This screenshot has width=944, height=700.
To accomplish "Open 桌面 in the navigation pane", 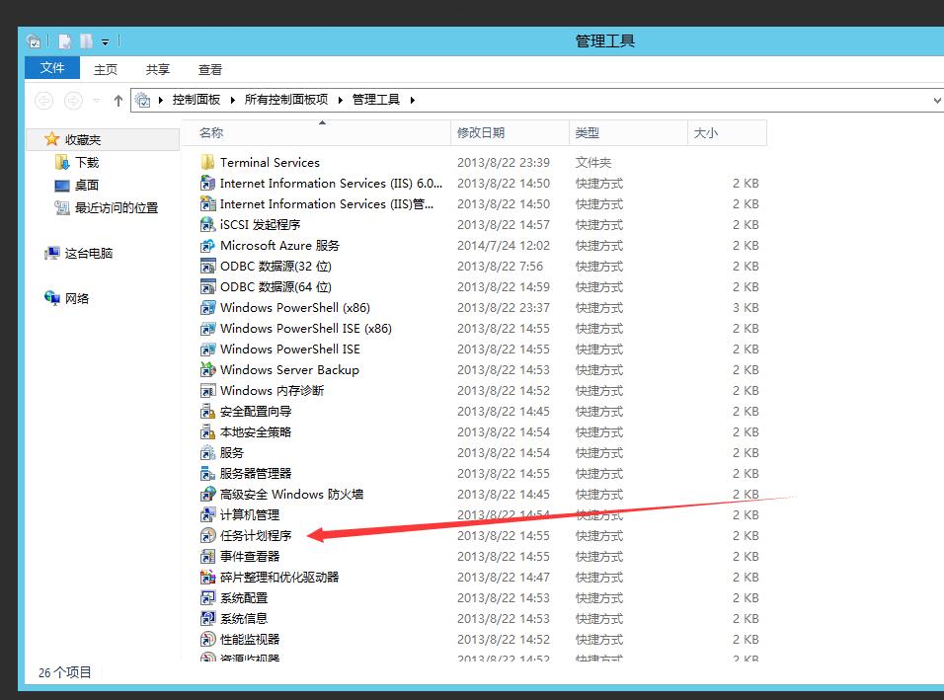I will click(87, 186).
